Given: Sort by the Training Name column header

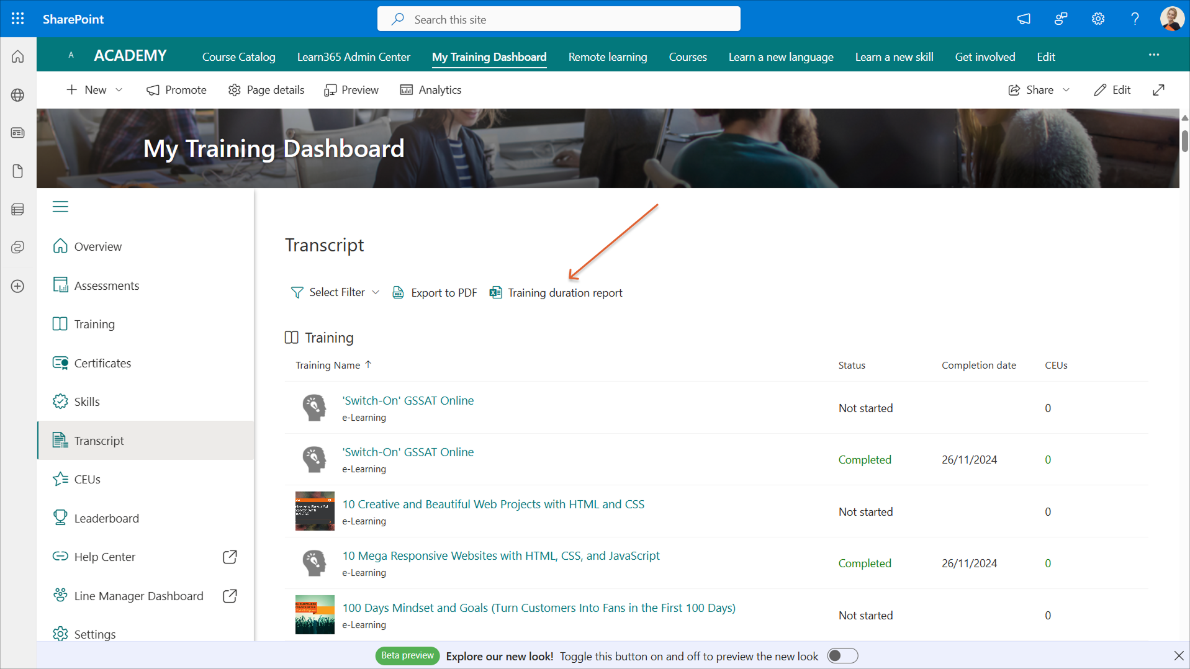Looking at the screenshot, I should [328, 365].
